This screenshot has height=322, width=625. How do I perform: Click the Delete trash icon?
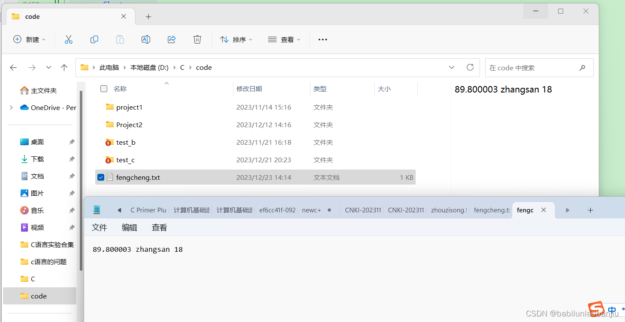(x=197, y=39)
